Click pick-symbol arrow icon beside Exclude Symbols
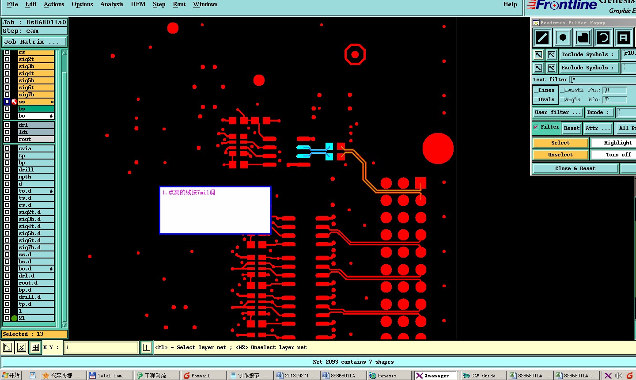 pyautogui.click(x=538, y=68)
